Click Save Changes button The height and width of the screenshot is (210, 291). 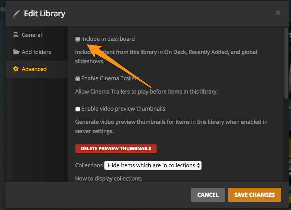click(254, 195)
